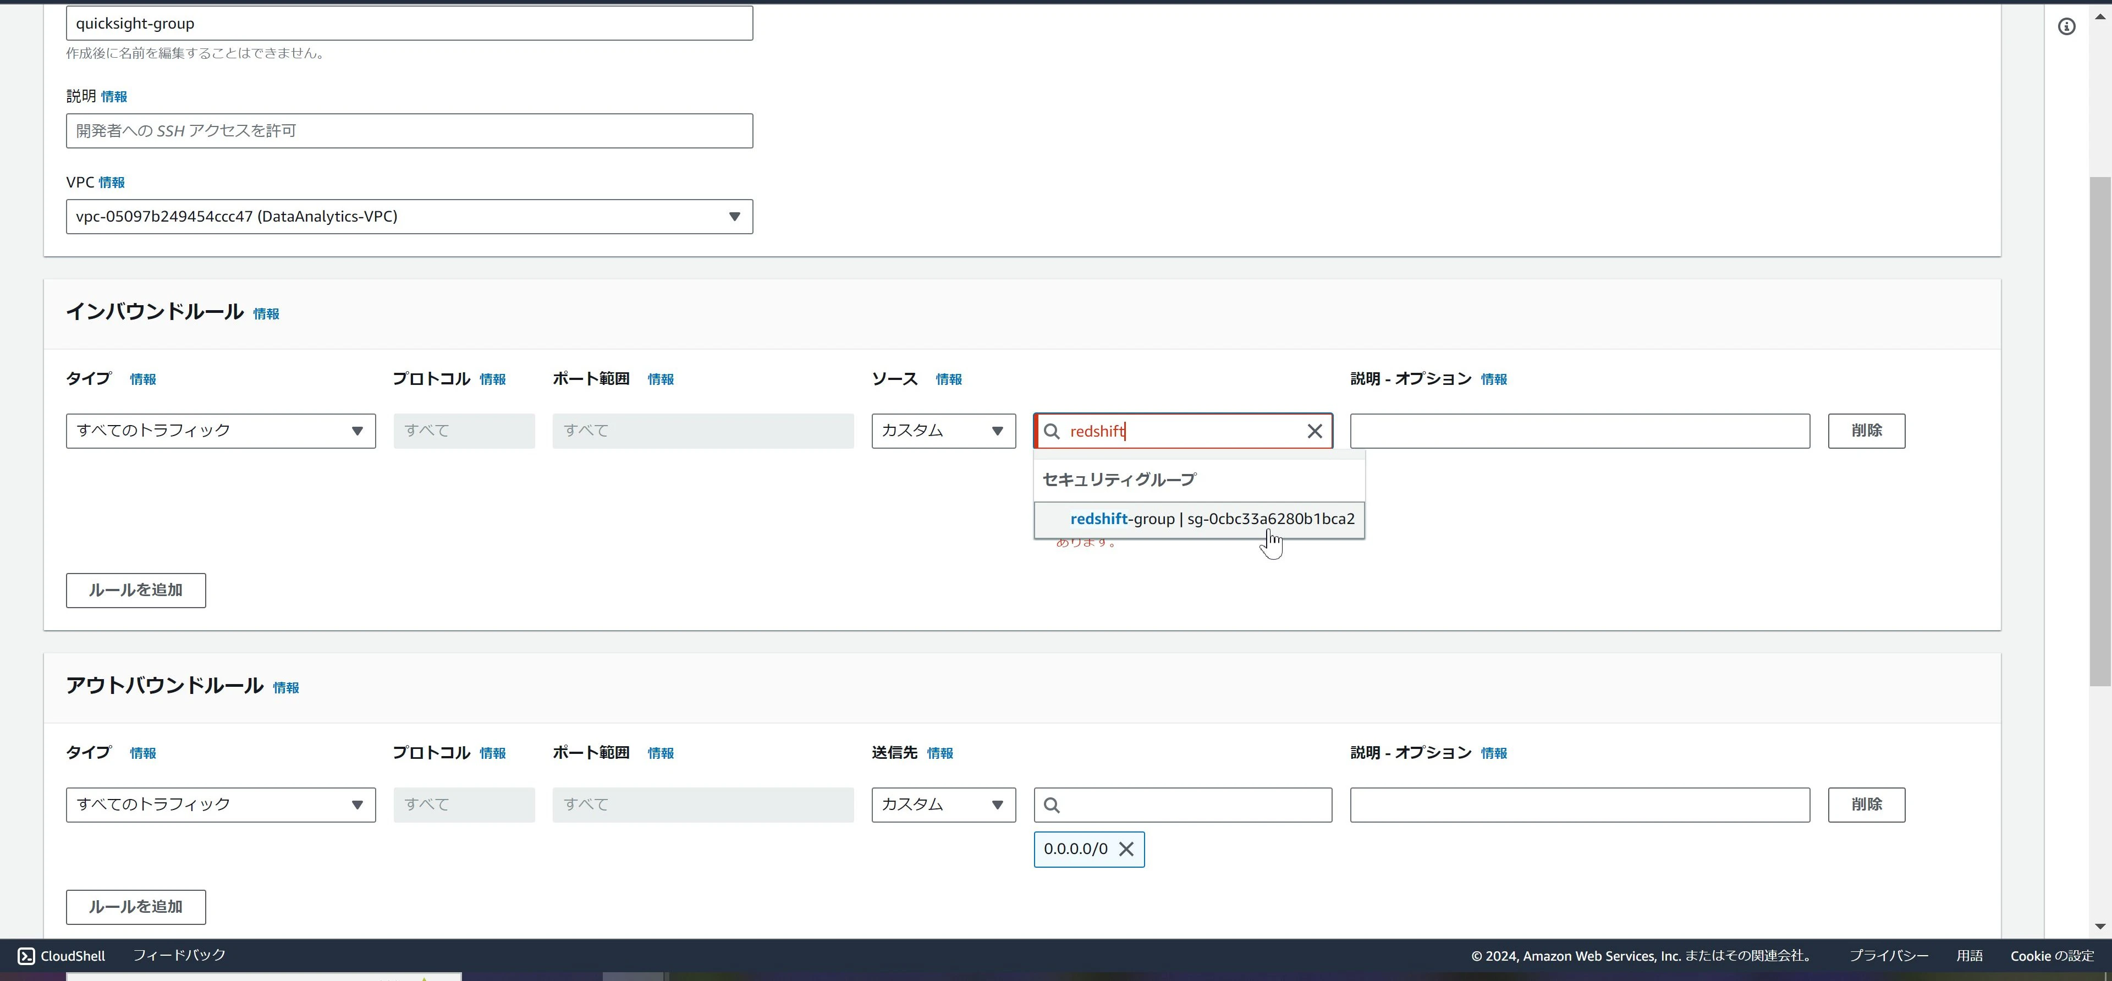Focus the outbound destination search input
Viewport: 2112px width, 981px height.
(1183, 805)
